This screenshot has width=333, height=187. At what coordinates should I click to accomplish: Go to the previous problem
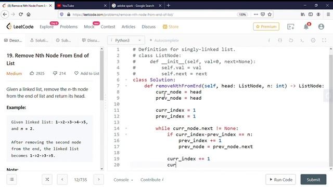62,179
